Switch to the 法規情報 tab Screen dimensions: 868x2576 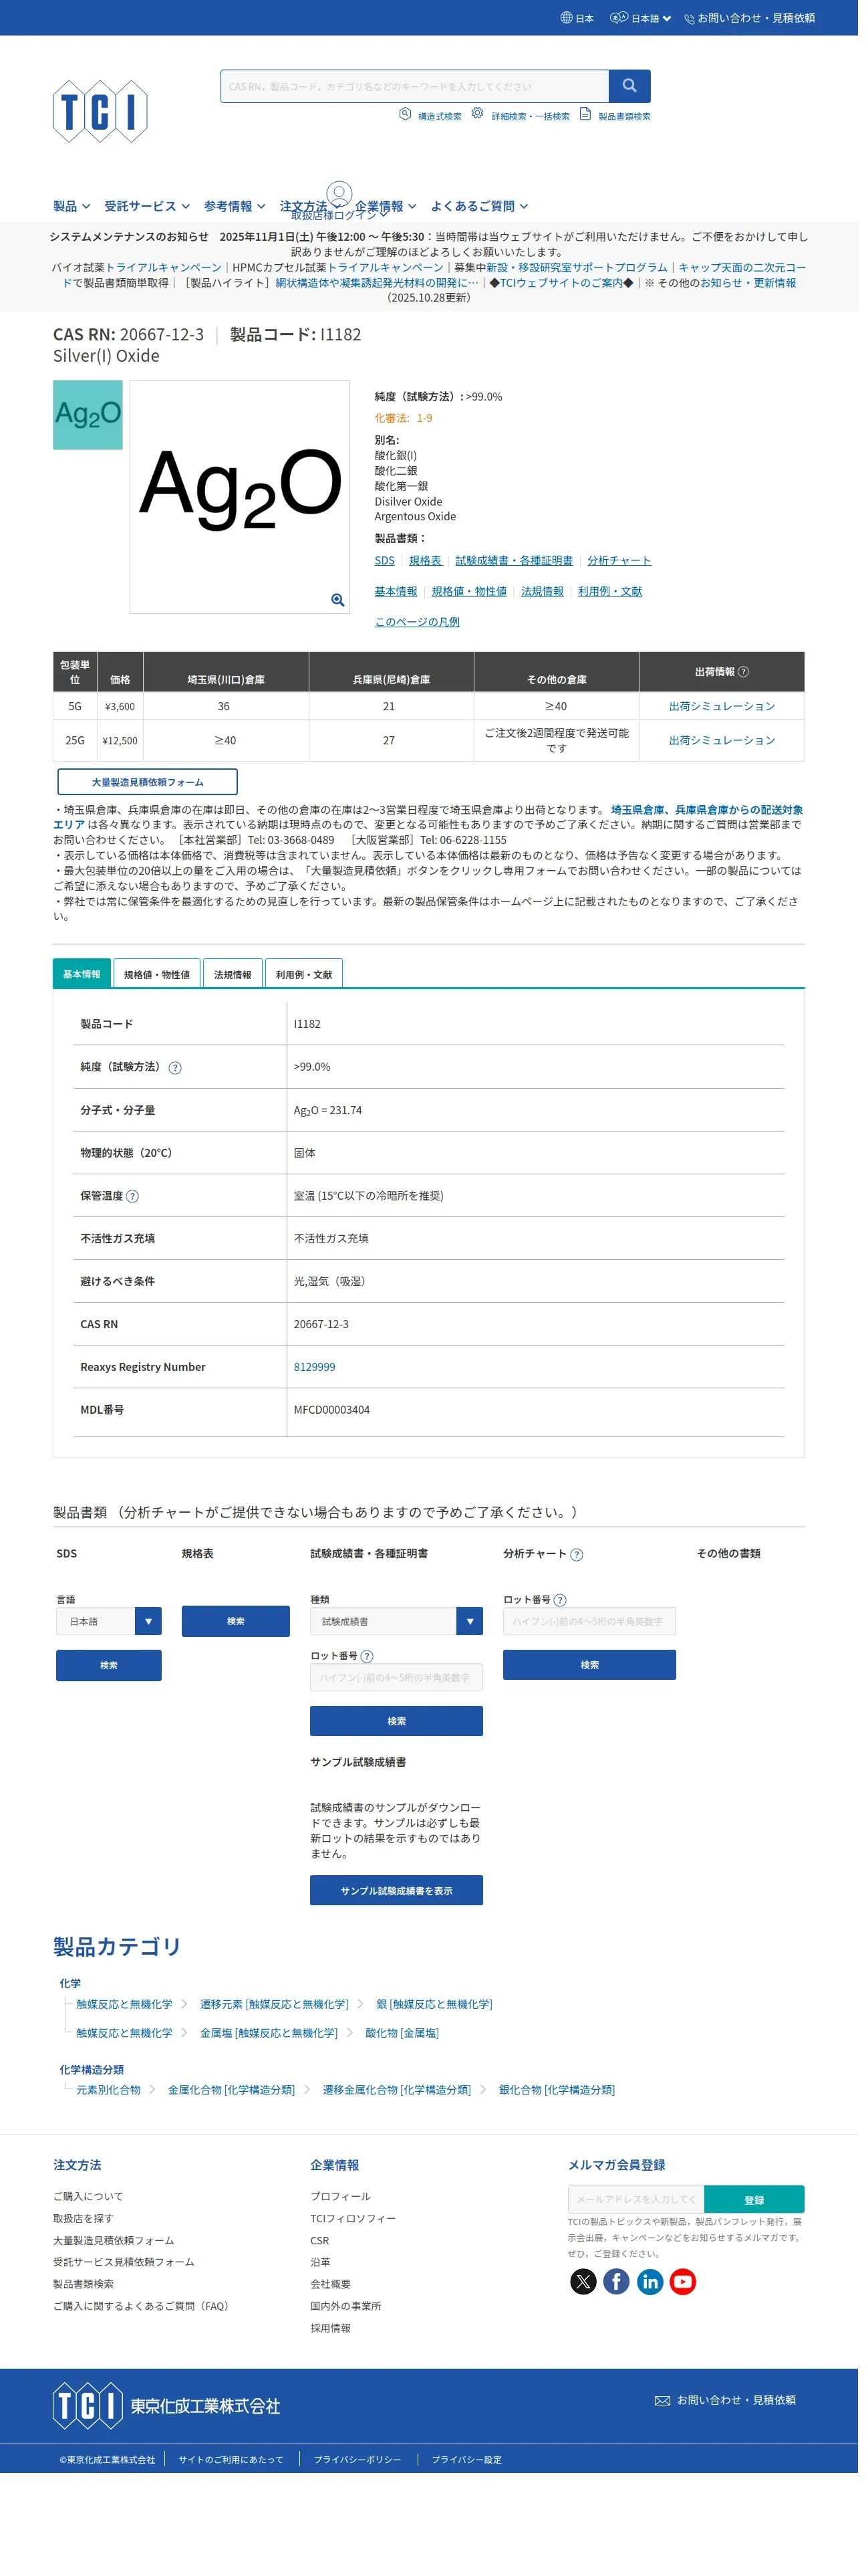point(233,974)
